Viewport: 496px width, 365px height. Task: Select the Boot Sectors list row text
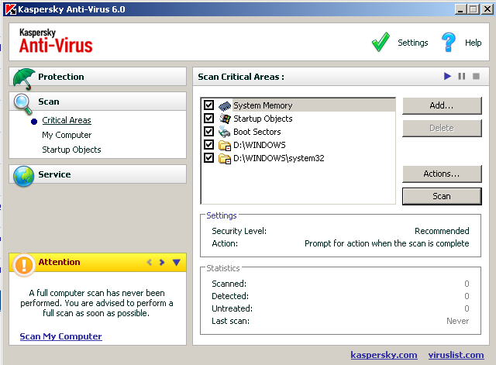coord(257,132)
